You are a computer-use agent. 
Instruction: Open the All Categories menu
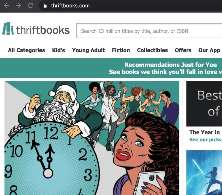click(26, 50)
